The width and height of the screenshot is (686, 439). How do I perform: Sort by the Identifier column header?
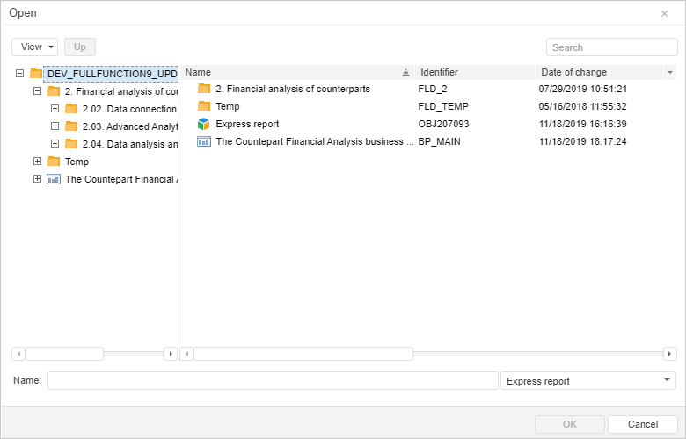(475, 72)
